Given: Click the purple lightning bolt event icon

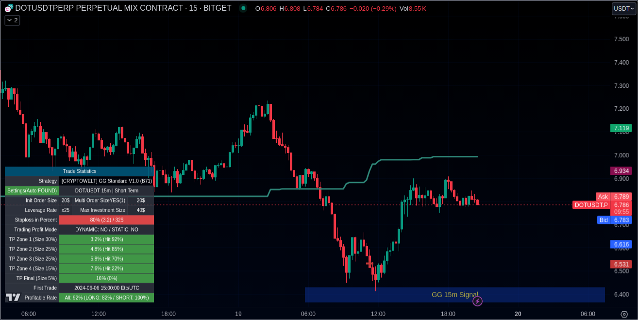Looking at the screenshot, I should tap(477, 302).
